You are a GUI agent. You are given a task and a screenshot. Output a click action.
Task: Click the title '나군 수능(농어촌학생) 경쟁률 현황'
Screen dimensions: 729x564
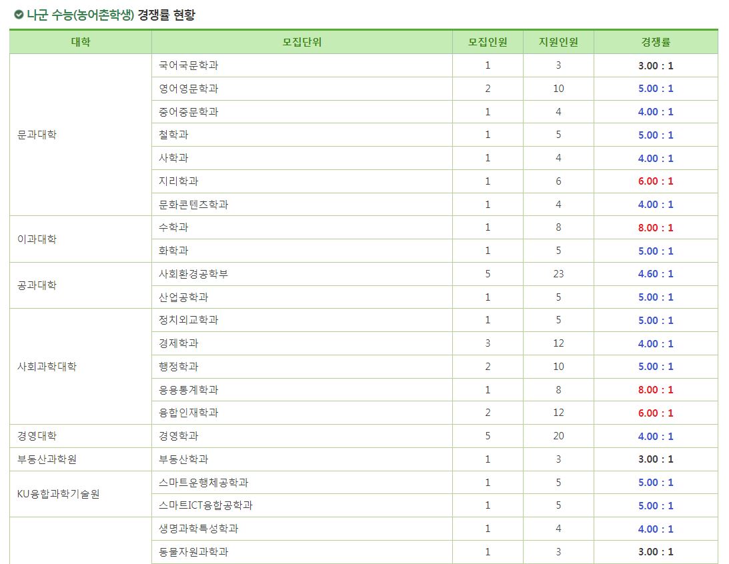click(111, 15)
